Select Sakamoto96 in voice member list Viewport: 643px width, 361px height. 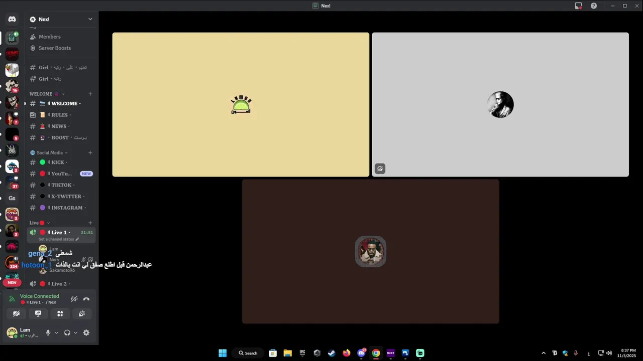tap(61, 270)
